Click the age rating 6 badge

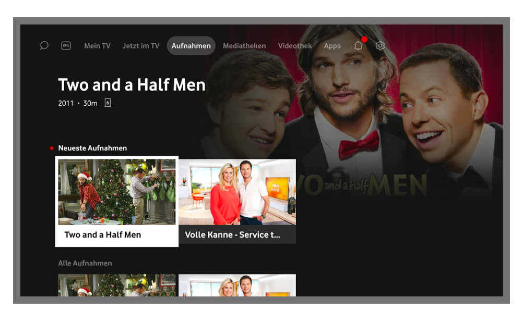(108, 103)
